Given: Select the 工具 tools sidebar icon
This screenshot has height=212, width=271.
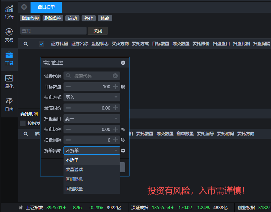Looking at the screenshot, I should pyautogui.click(x=9, y=58).
